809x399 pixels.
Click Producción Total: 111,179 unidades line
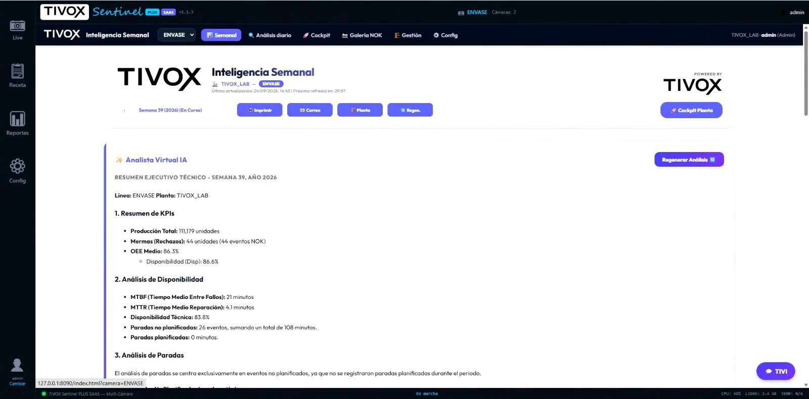175,231
